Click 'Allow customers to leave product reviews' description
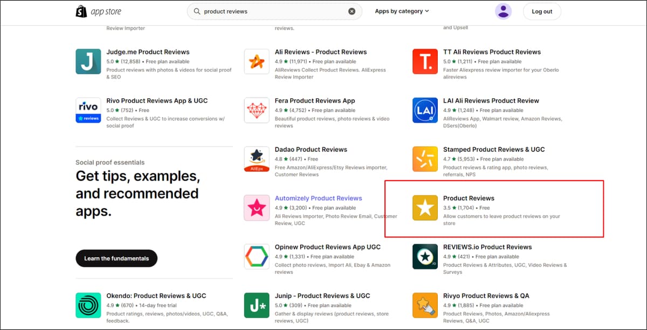Image resolution: width=647 pixels, height=330 pixels. (x=501, y=219)
